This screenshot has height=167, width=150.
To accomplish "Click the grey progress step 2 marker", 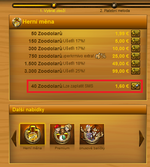I will coord(114,5).
